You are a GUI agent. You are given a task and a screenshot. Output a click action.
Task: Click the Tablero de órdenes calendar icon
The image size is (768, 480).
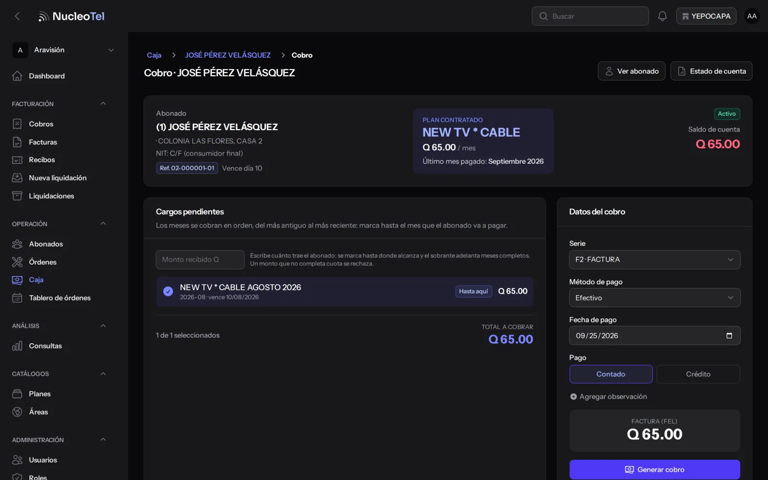coord(17,298)
